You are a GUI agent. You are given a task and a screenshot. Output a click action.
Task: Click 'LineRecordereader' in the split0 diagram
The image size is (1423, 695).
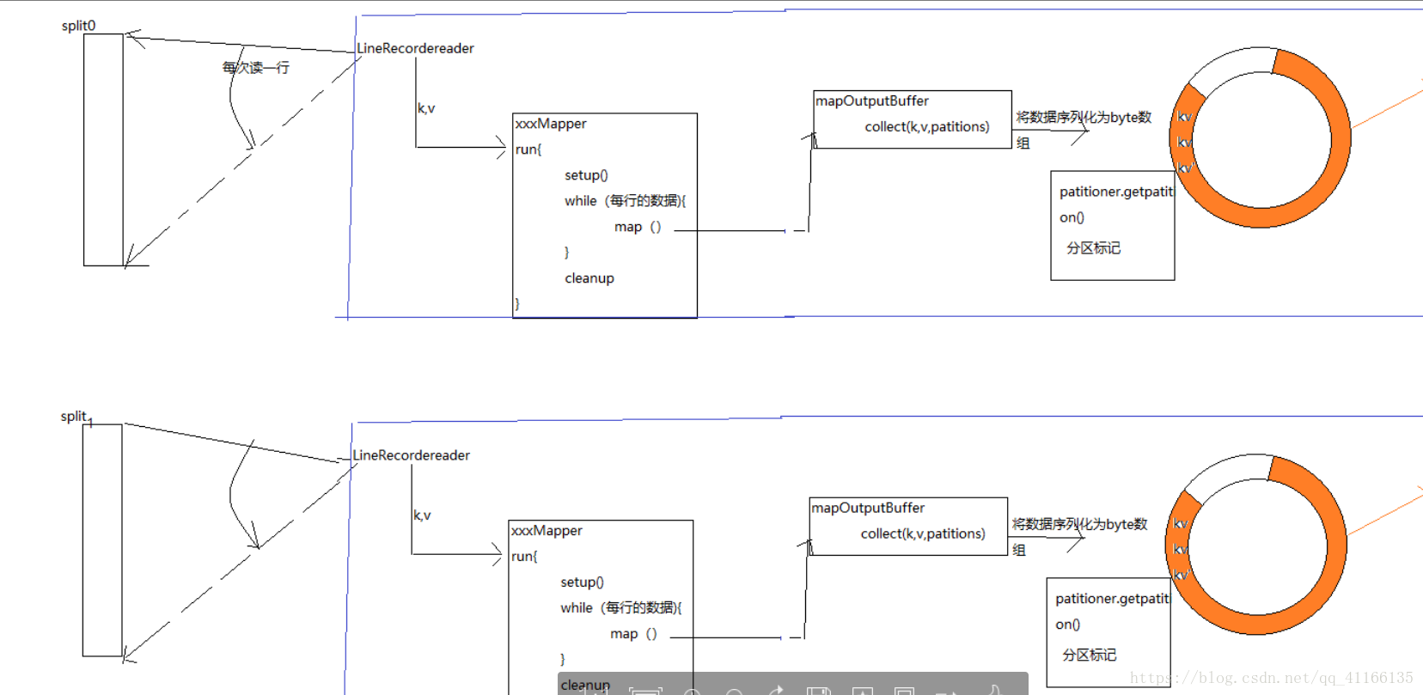(415, 48)
